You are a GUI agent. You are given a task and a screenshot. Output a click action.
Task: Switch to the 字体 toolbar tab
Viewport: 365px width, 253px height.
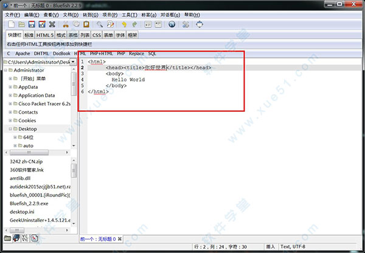(x=120, y=35)
